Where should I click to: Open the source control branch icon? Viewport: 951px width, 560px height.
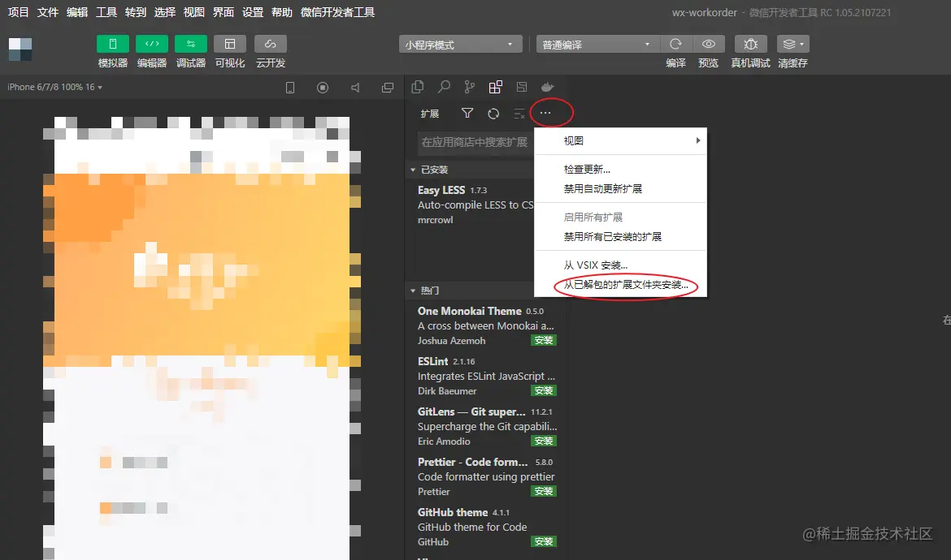470,87
